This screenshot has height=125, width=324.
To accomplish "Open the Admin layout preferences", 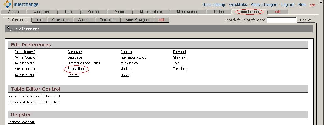I will [24, 75].
